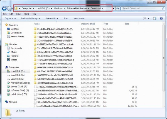This screenshot has width=167, height=119.
Task: Click the Documents library icon
Action: pyautogui.click(x=8, y=48)
